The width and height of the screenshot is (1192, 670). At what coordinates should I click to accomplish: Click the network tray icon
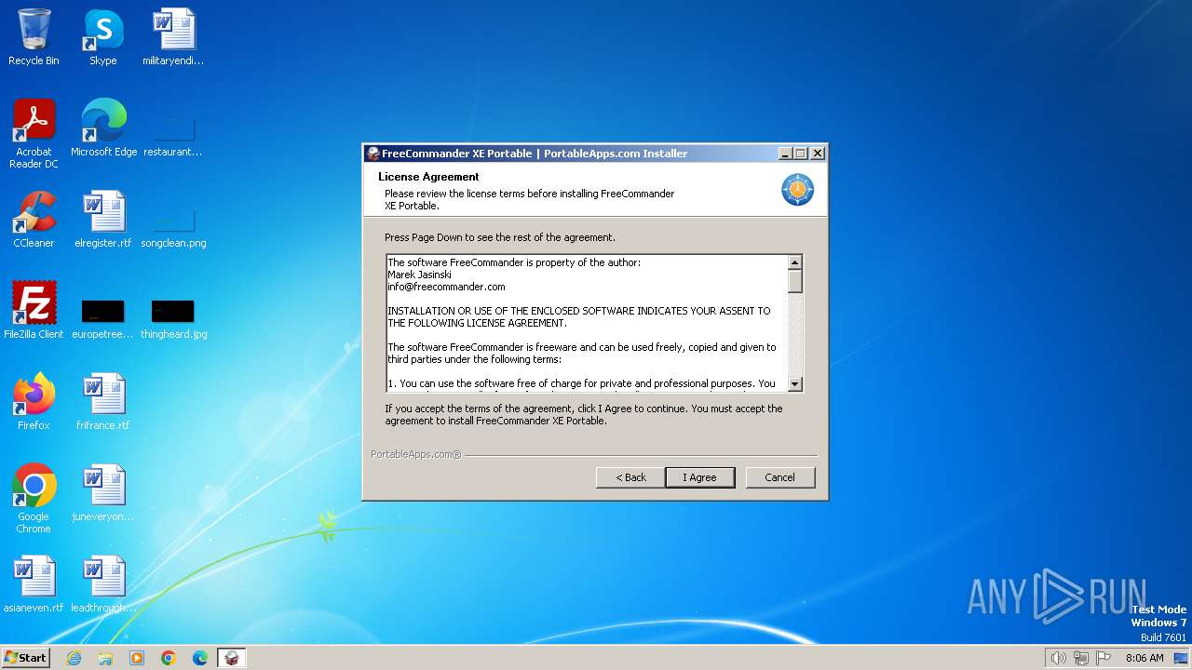[1081, 658]
